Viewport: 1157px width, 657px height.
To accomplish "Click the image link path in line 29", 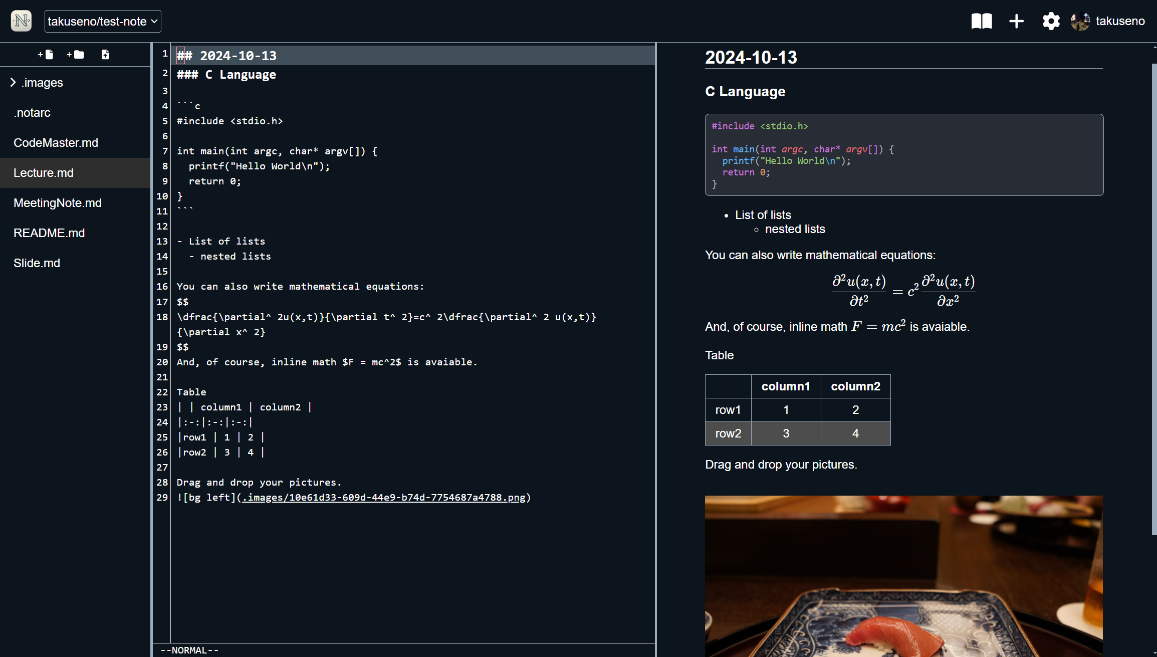I will point(384,498).
